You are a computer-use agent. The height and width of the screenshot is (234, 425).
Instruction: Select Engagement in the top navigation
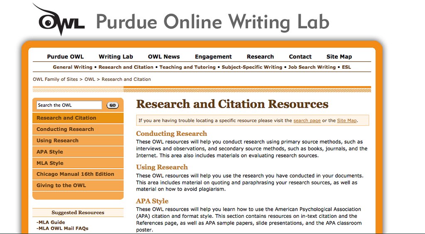(x=213, y=57)
